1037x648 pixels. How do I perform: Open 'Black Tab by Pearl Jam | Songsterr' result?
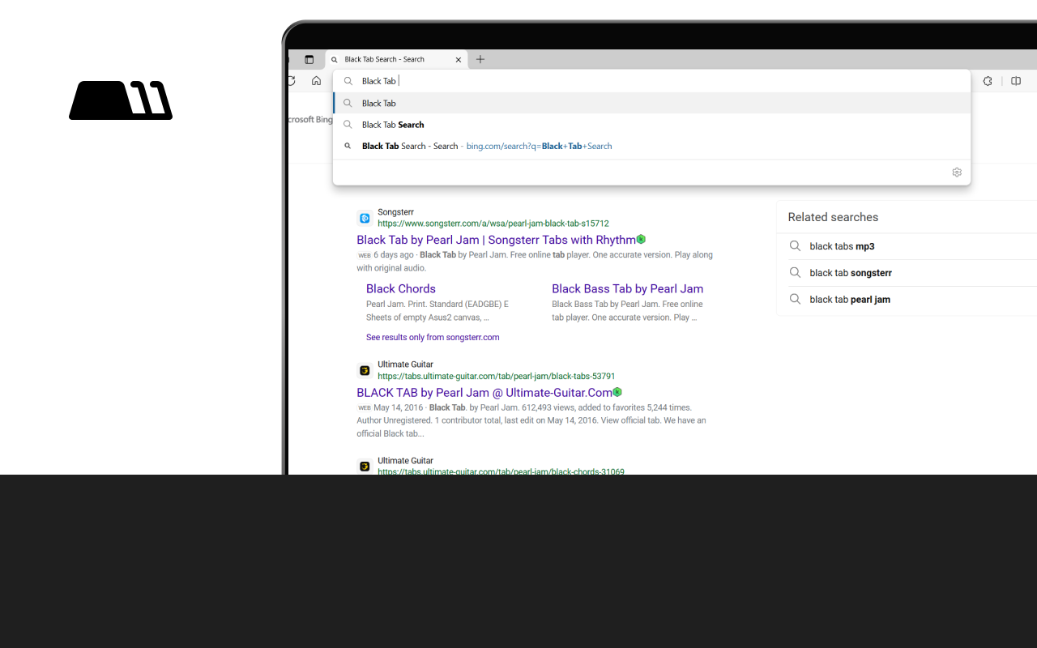click(496, 240)
